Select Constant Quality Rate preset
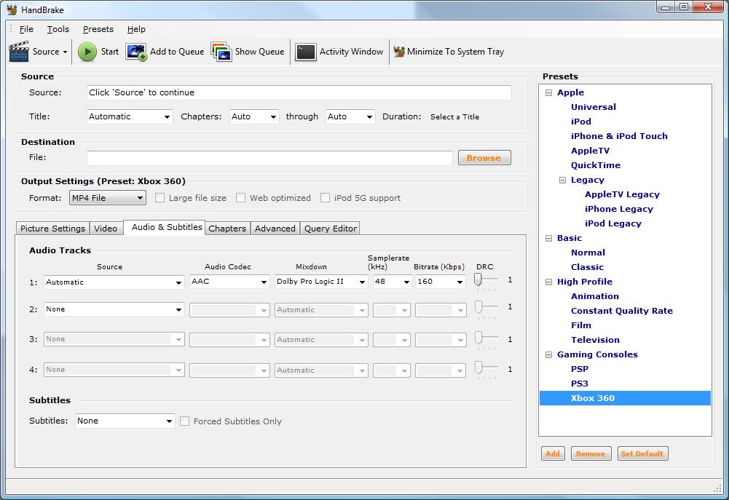This screenshot has height=500, width=729. (x=622, y=311)
